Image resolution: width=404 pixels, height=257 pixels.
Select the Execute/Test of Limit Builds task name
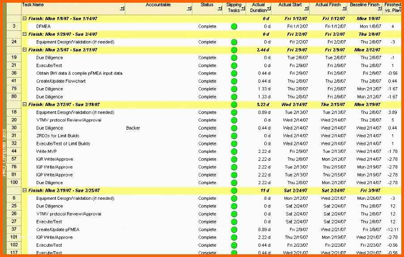click(x=63, y=143)
